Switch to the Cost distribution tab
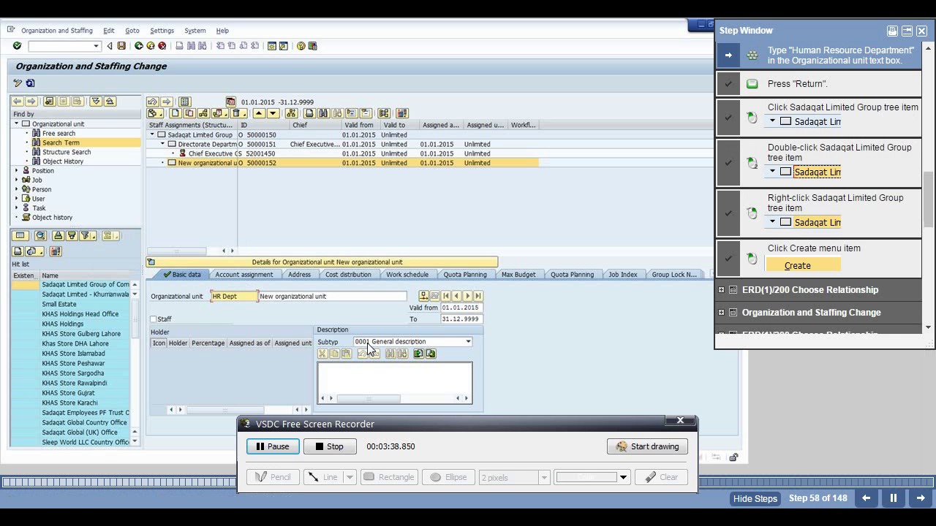Screen dimensions: 936x526 [348, 275]
